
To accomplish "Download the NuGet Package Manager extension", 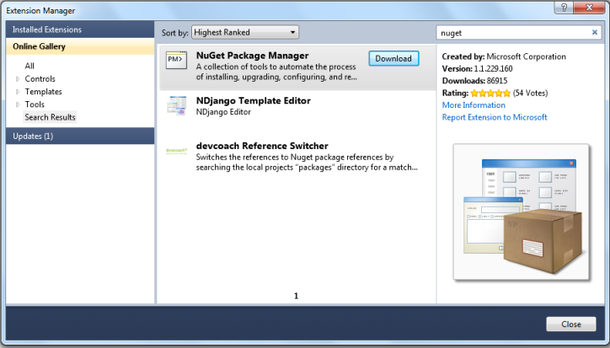I will tap(393, 59).
